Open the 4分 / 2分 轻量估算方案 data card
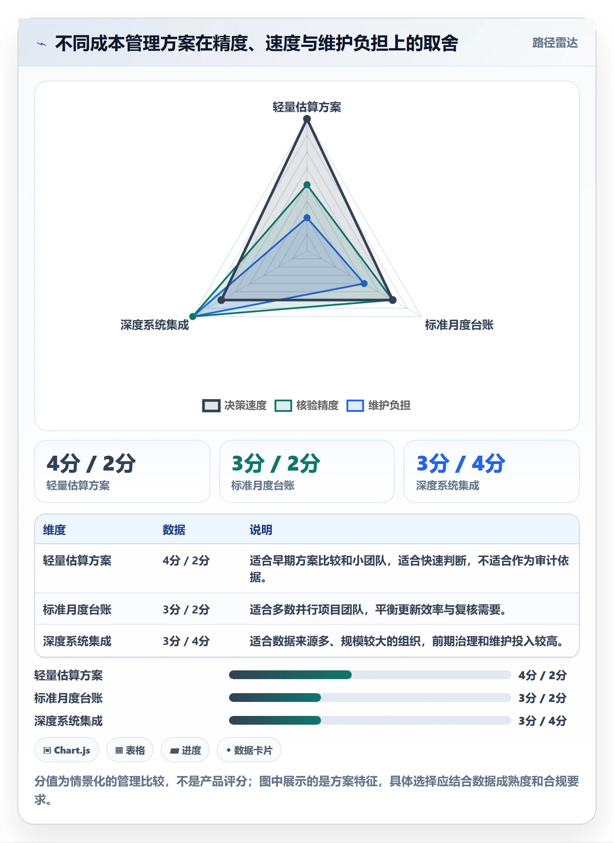 (x=122, y=471)
